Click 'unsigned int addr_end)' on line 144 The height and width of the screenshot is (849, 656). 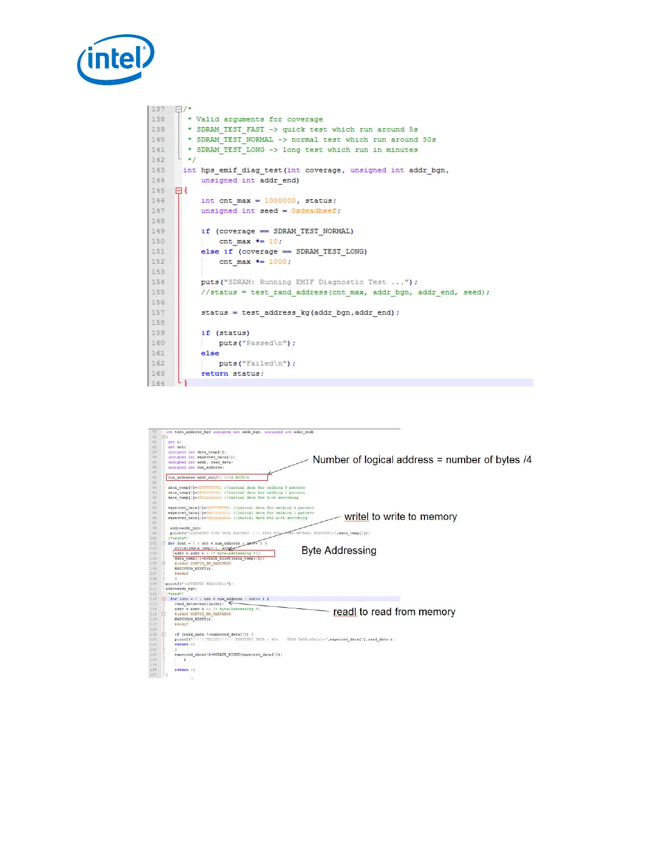pyautogui.click(x=250, y=180)
